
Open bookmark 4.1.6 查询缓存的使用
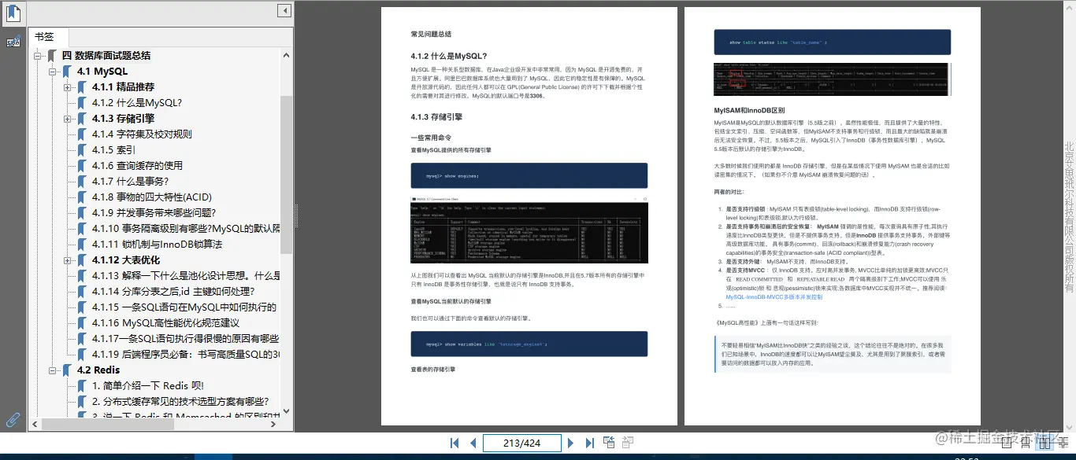coord(137,166)
